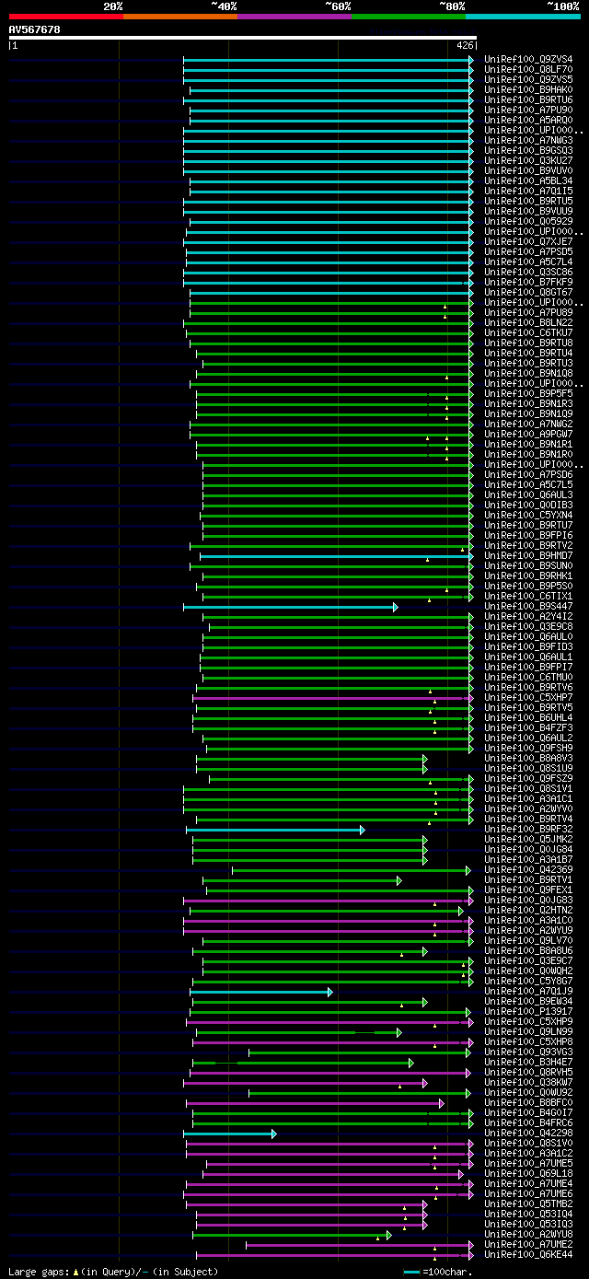Select the UniRef100_B9P5F5 label
This screenshot has width=589, height=1279.
pos(529,393)
